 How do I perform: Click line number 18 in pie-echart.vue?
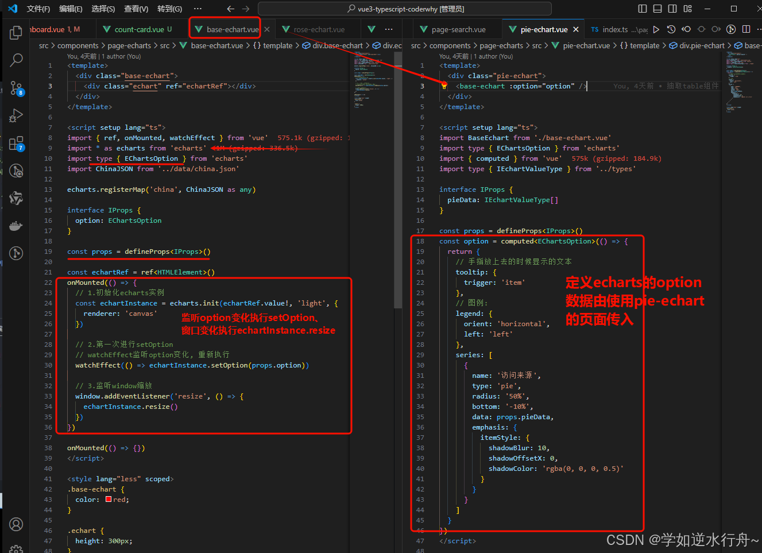click(420, 241)
